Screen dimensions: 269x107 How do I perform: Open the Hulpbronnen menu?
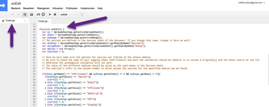point(88,8)
